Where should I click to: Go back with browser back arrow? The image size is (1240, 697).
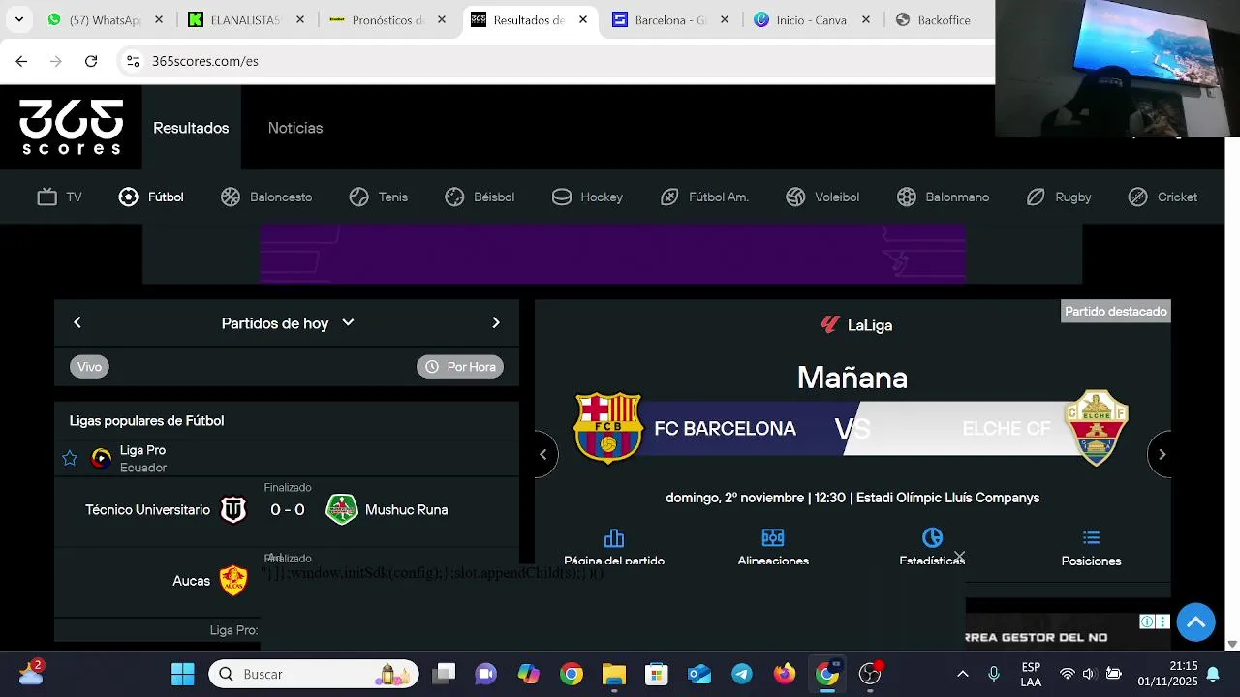point(21,61)
